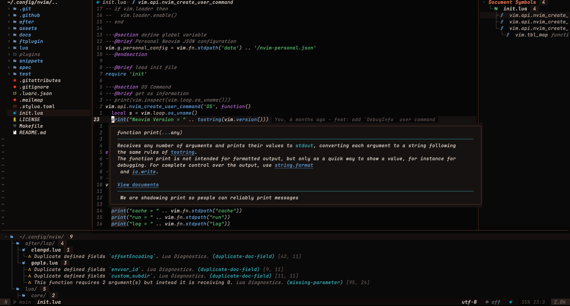Select the vim.tbl_map symbol entry
This screenshot has width=570, height=306.
point(532,35)
